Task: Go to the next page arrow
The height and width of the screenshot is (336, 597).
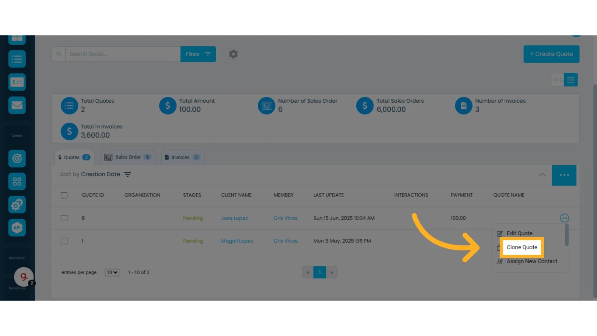Action: [332, 272]
